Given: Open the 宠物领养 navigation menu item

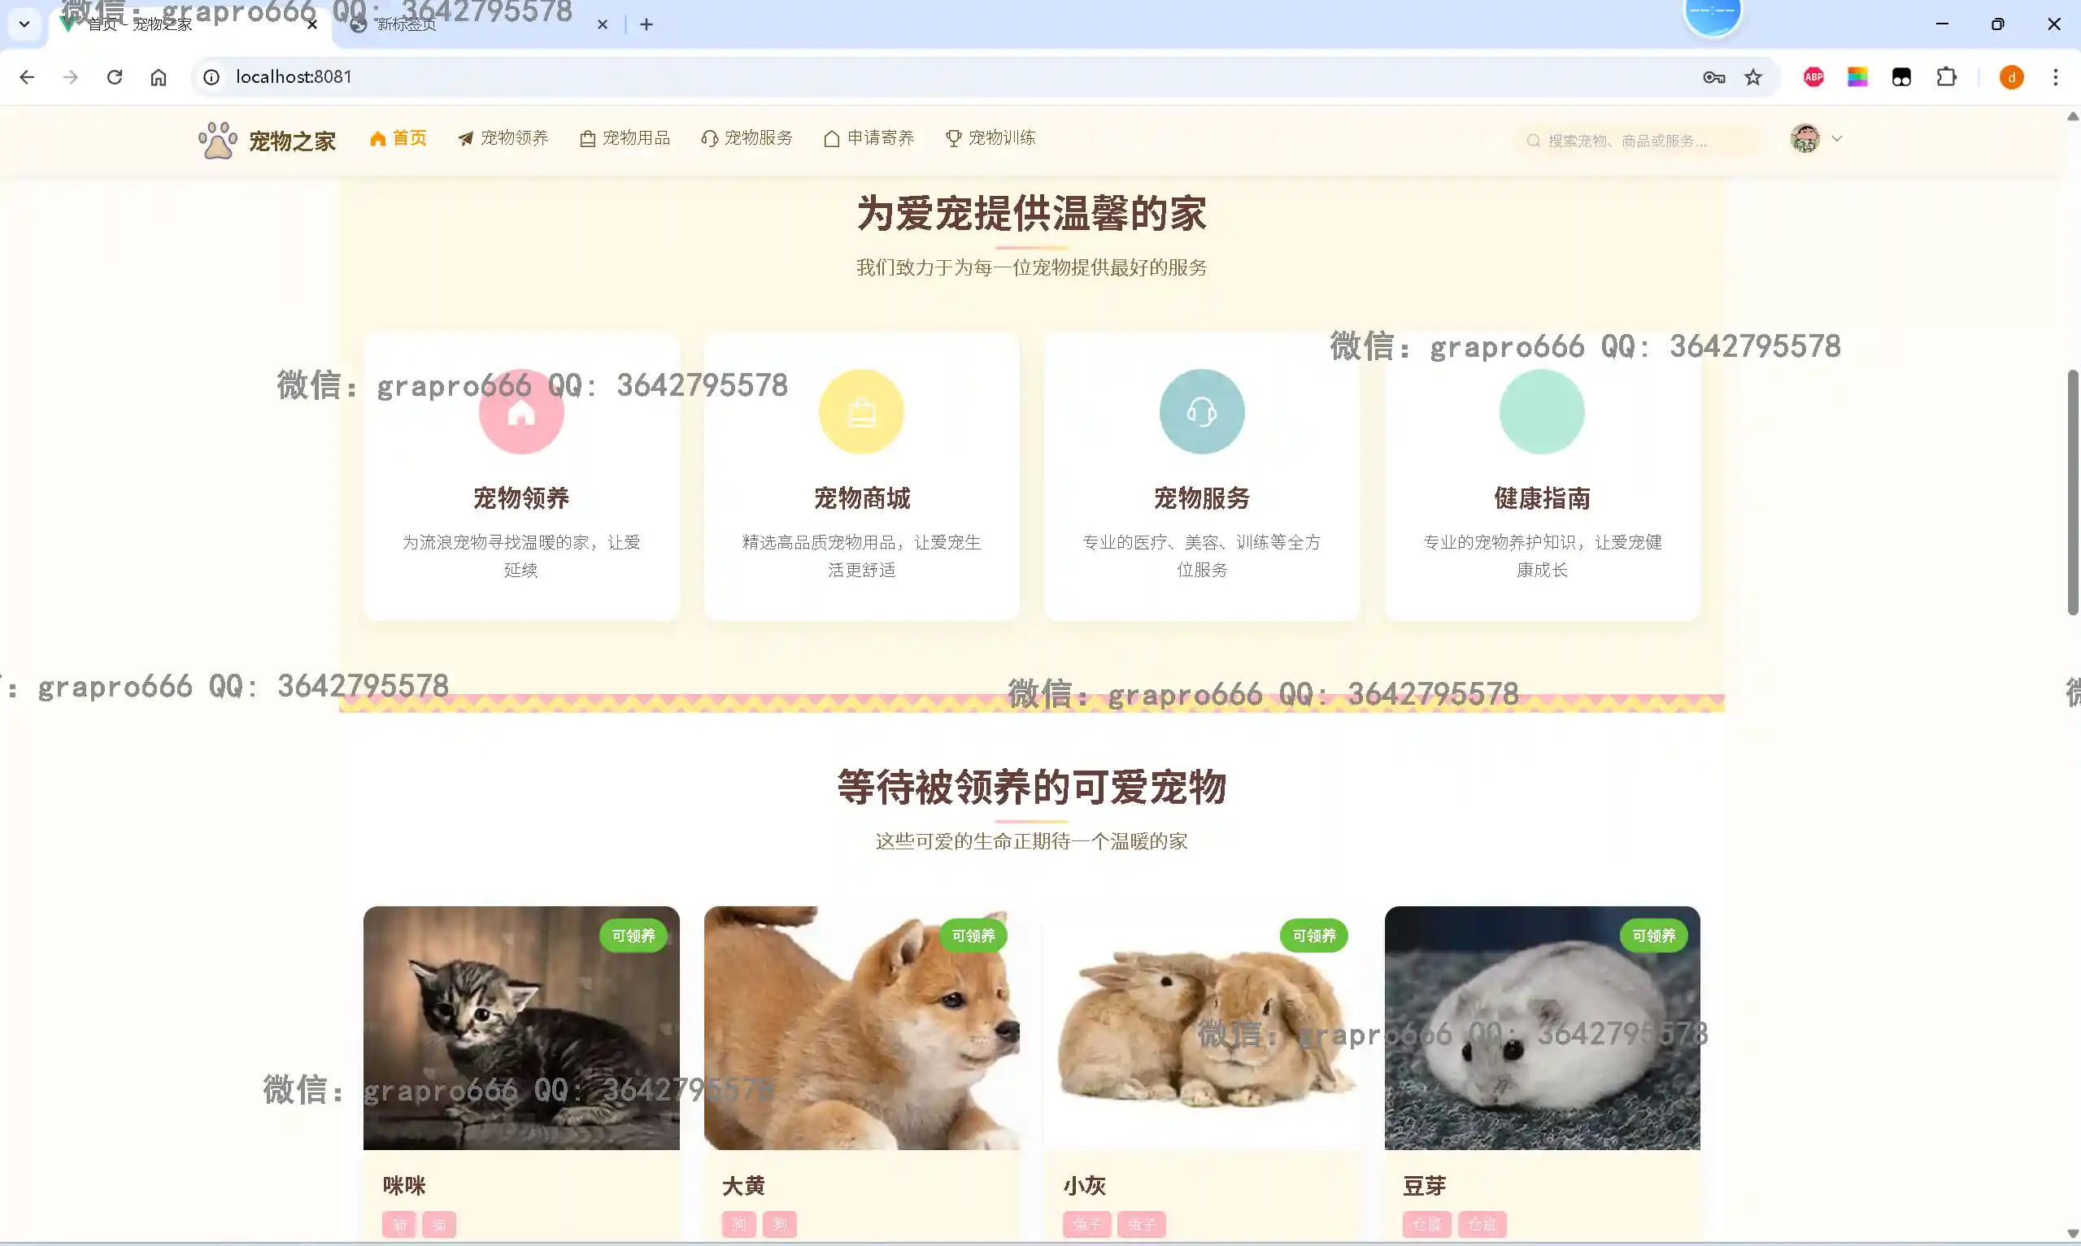Looking at the screenshot, I should (x=503, y=137).
